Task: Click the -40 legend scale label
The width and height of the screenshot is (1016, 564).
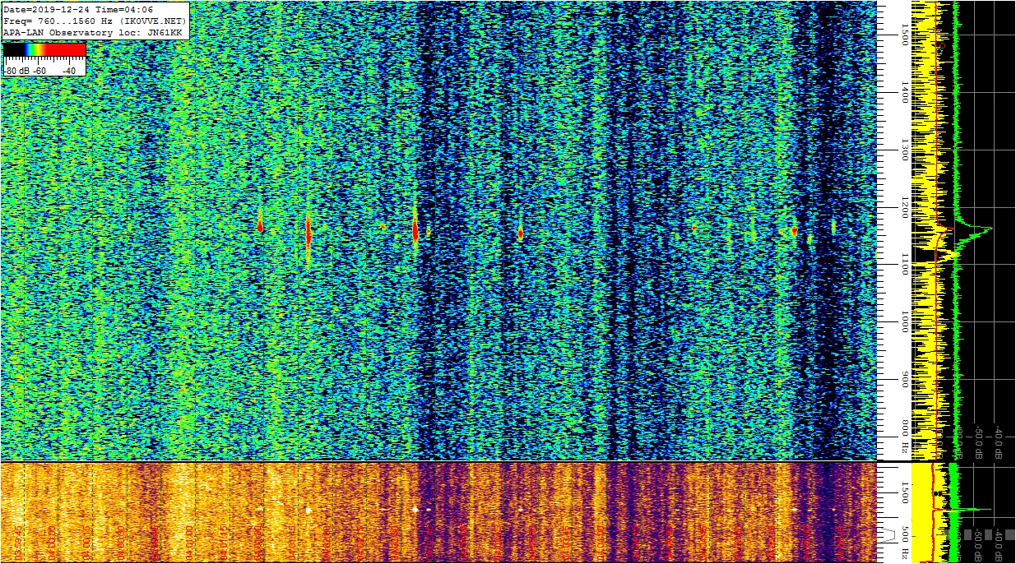Action: [69, 71]
